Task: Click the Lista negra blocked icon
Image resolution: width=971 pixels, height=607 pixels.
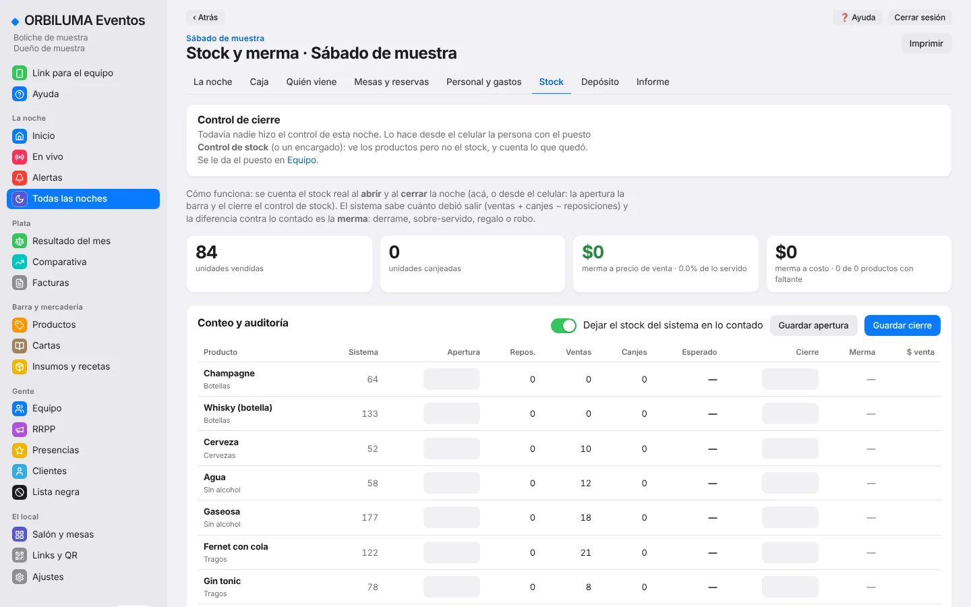Action: click(20, 492)
